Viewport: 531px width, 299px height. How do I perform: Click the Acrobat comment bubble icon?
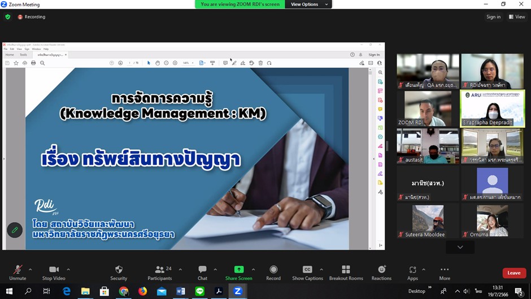[225, 63]
